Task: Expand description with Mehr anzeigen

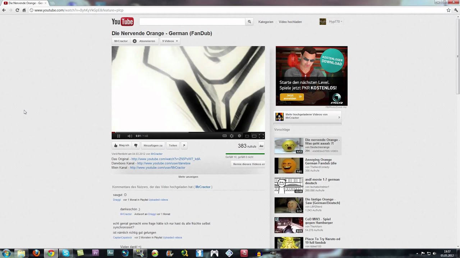Action: (x=188, y=177)
